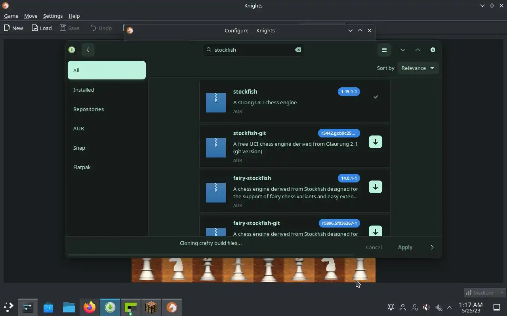Image resolution: width=507 pixels, height=316 pixels.
Task: Open the Sort by Relevance dropdown
Action: coord(418,68)
